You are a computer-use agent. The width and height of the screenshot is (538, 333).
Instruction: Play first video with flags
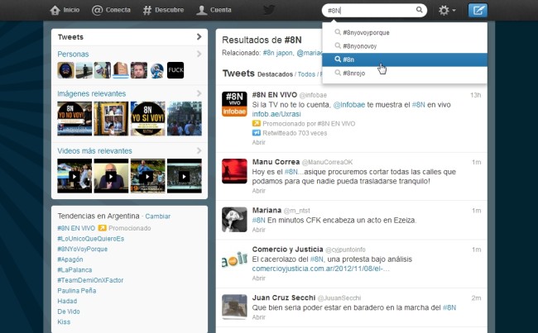[x=74, y=176]
